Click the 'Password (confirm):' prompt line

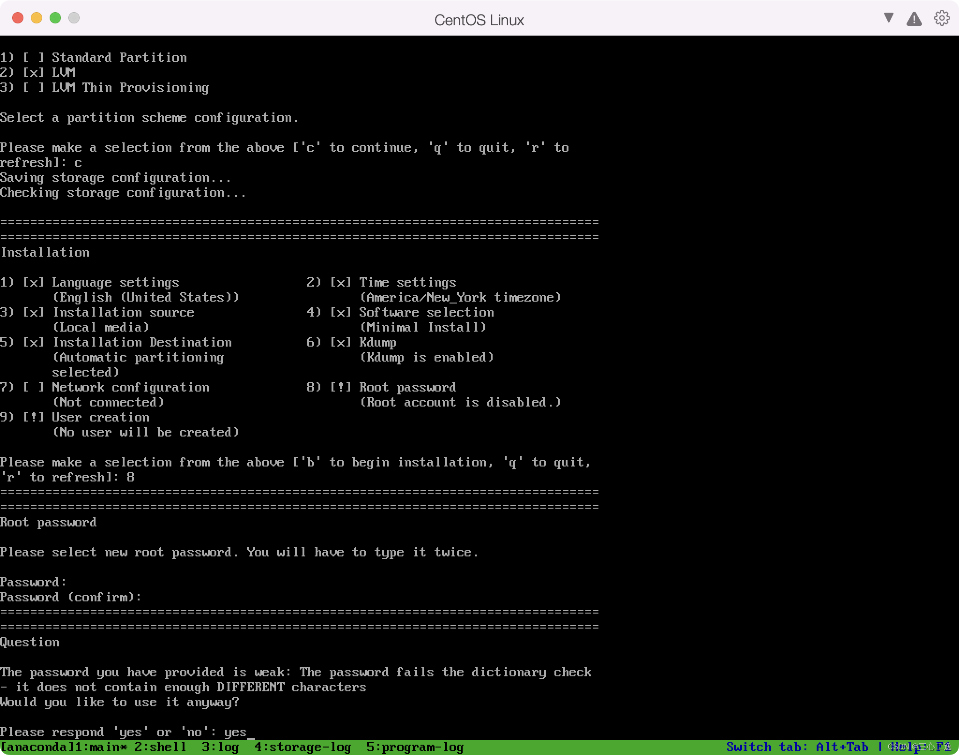[x=71, y=597]
